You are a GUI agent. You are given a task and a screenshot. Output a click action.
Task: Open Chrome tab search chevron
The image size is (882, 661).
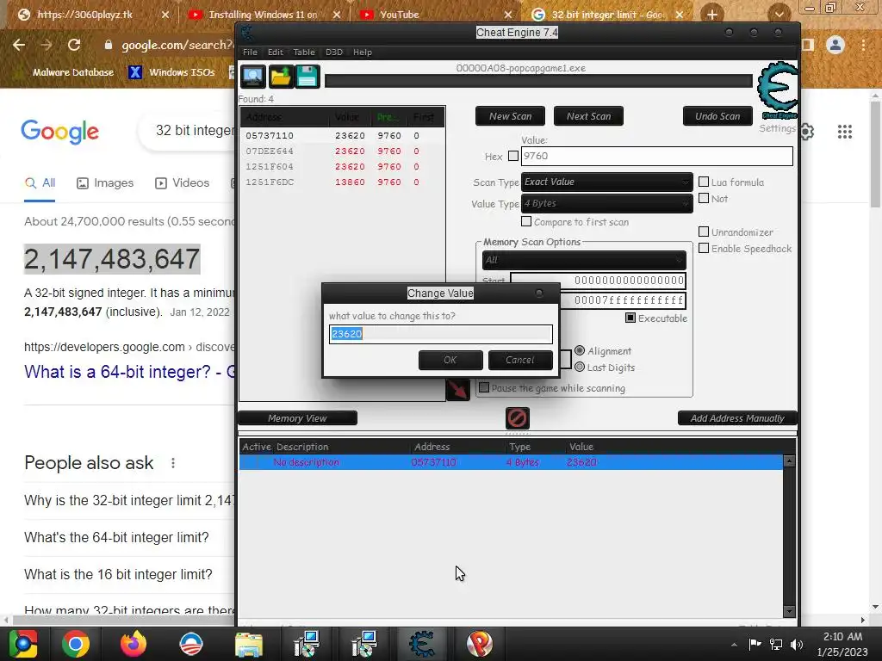pos(779,14)
